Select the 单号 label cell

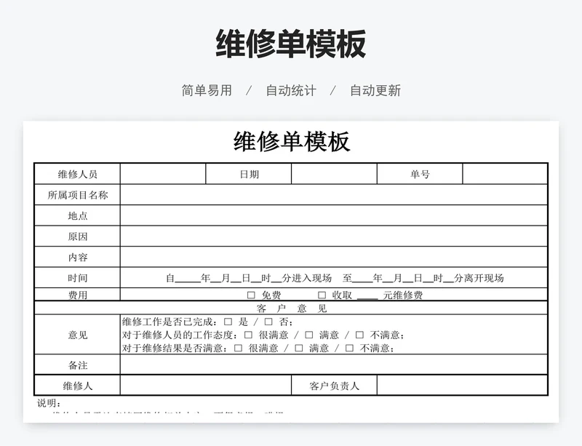point(420,174)
